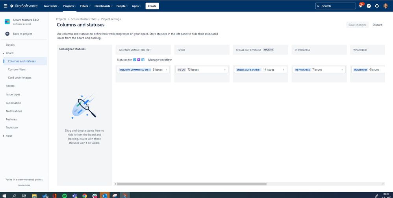Click drag handle on TO DO status card

225,70
